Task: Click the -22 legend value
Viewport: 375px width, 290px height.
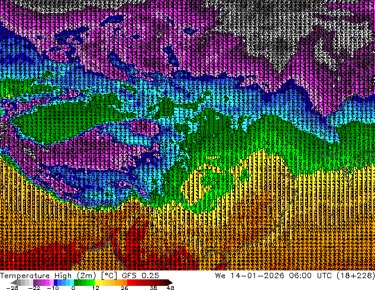Action: 34,288
